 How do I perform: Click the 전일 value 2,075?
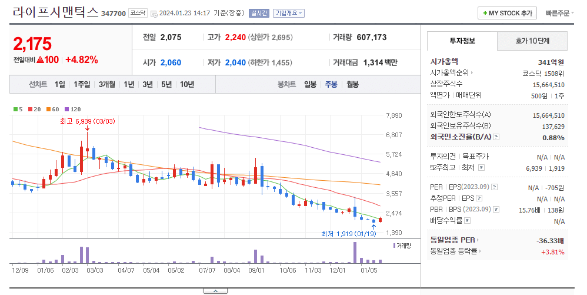(171, 37)
